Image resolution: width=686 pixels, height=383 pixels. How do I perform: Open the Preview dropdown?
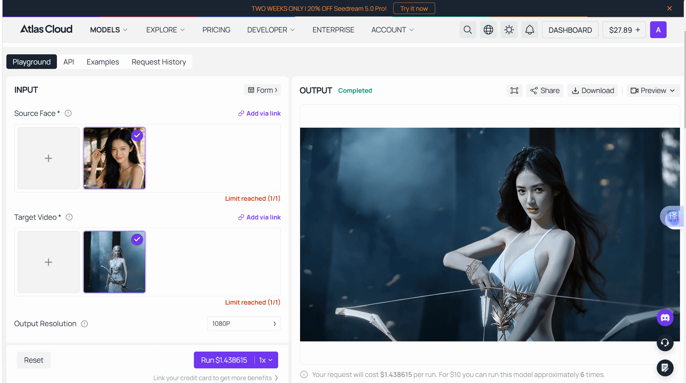tap(653, 91)
